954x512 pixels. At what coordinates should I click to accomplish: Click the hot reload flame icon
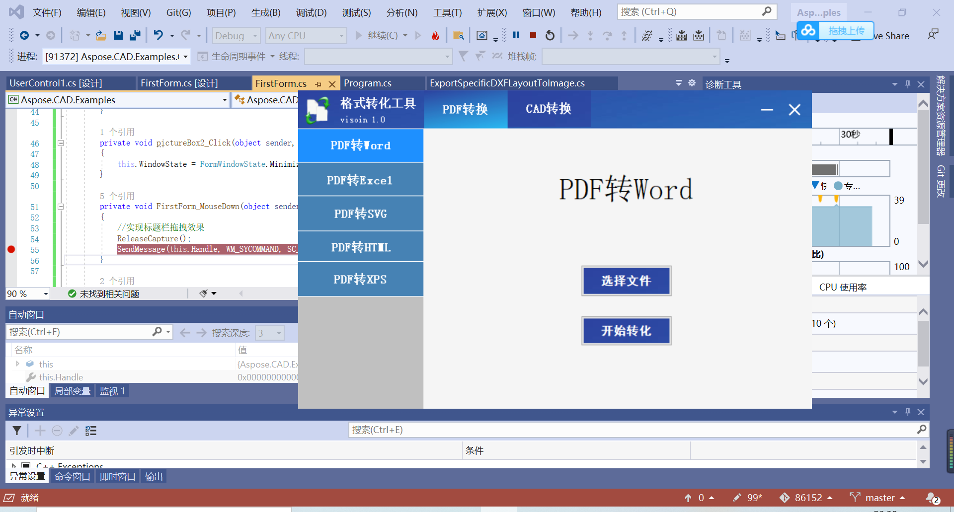click(435, 35)
